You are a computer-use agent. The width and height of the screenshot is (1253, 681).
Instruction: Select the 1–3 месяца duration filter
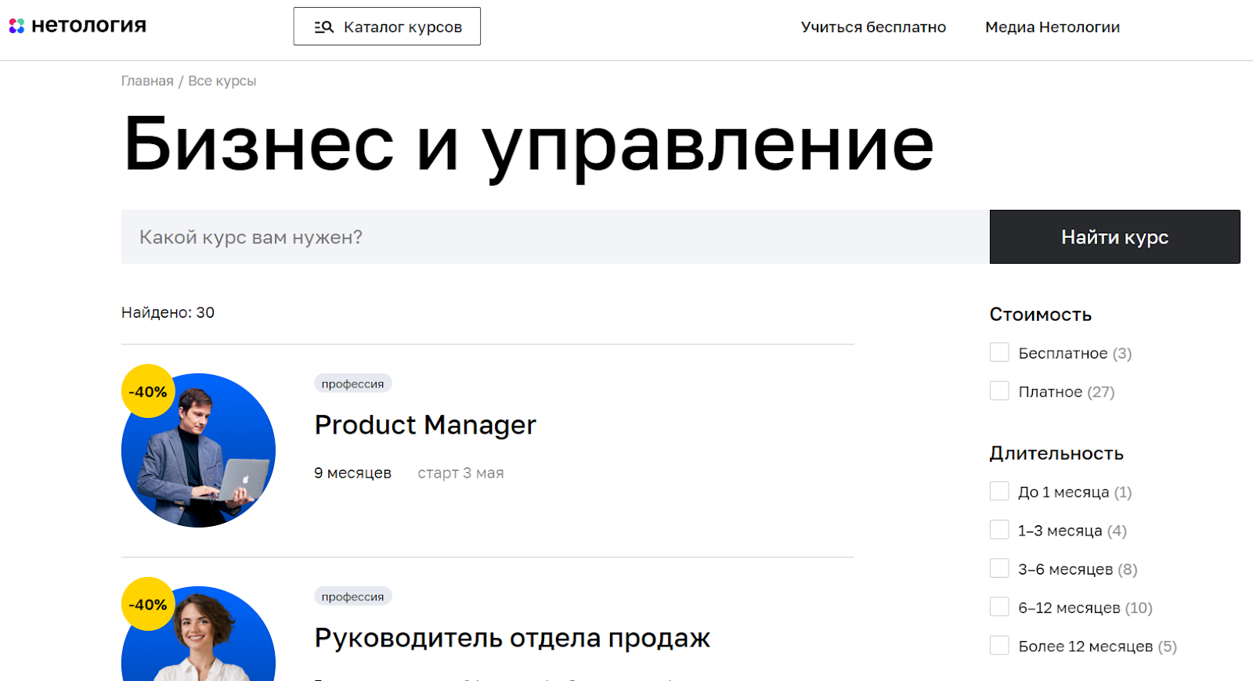pyautogui.click(x=999, y=530)
